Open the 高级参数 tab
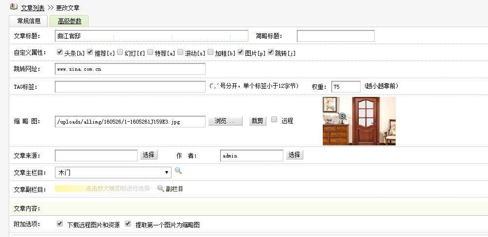 click(70, 21)
